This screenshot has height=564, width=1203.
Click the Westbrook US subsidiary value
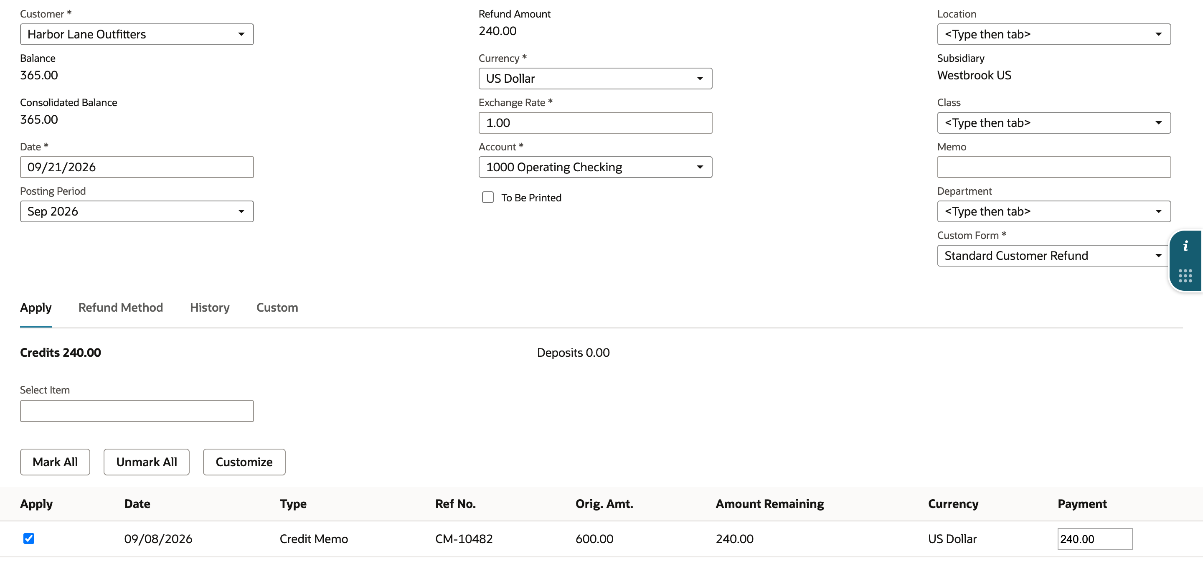[974, 75]
